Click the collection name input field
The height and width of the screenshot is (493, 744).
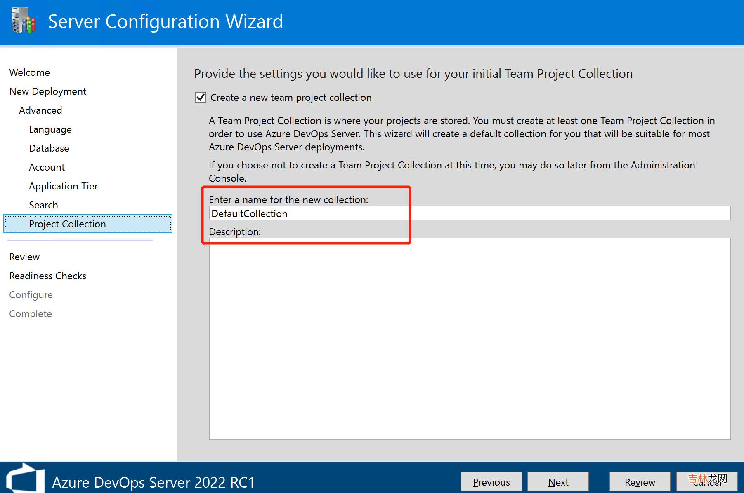[470, 213]
